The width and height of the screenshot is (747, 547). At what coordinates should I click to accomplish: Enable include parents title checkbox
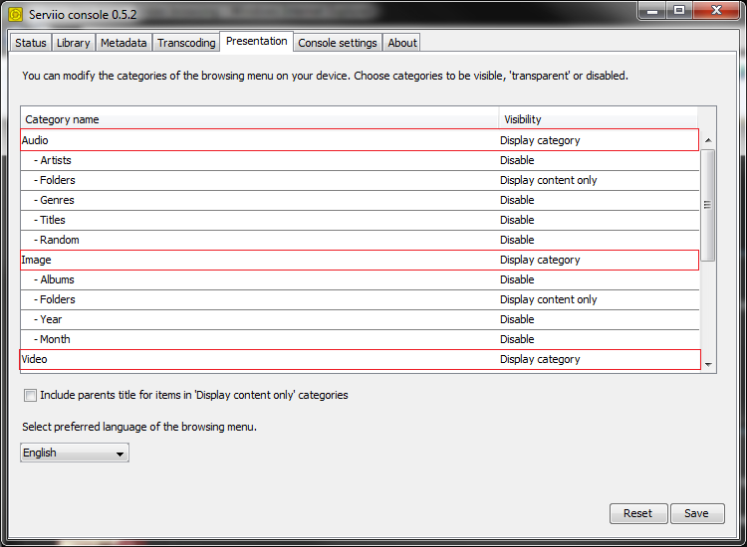(31, 396)
